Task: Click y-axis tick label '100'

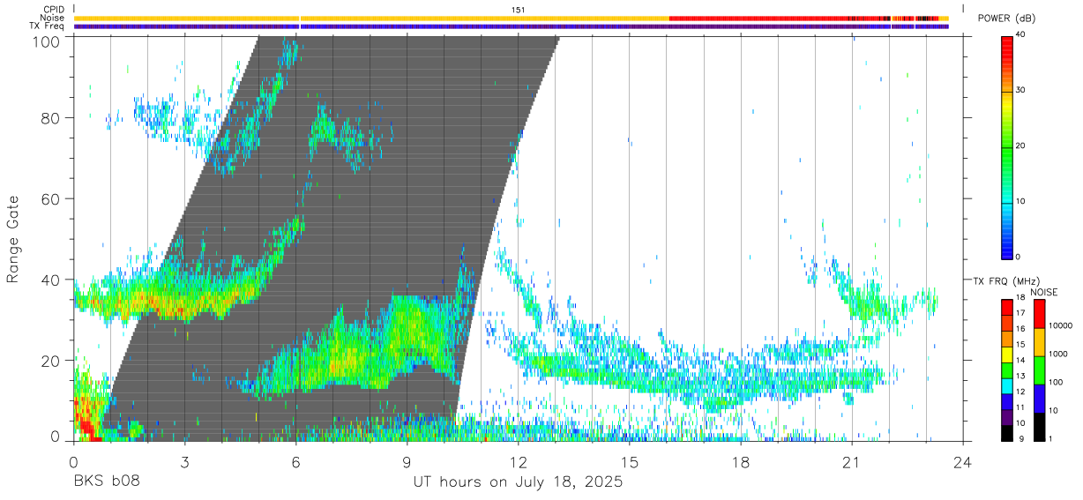Action: pos(48,41)
